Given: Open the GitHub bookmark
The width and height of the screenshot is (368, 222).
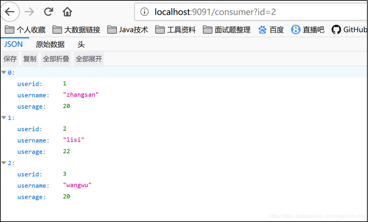Looking at the screenshot, I should [349, 30].
